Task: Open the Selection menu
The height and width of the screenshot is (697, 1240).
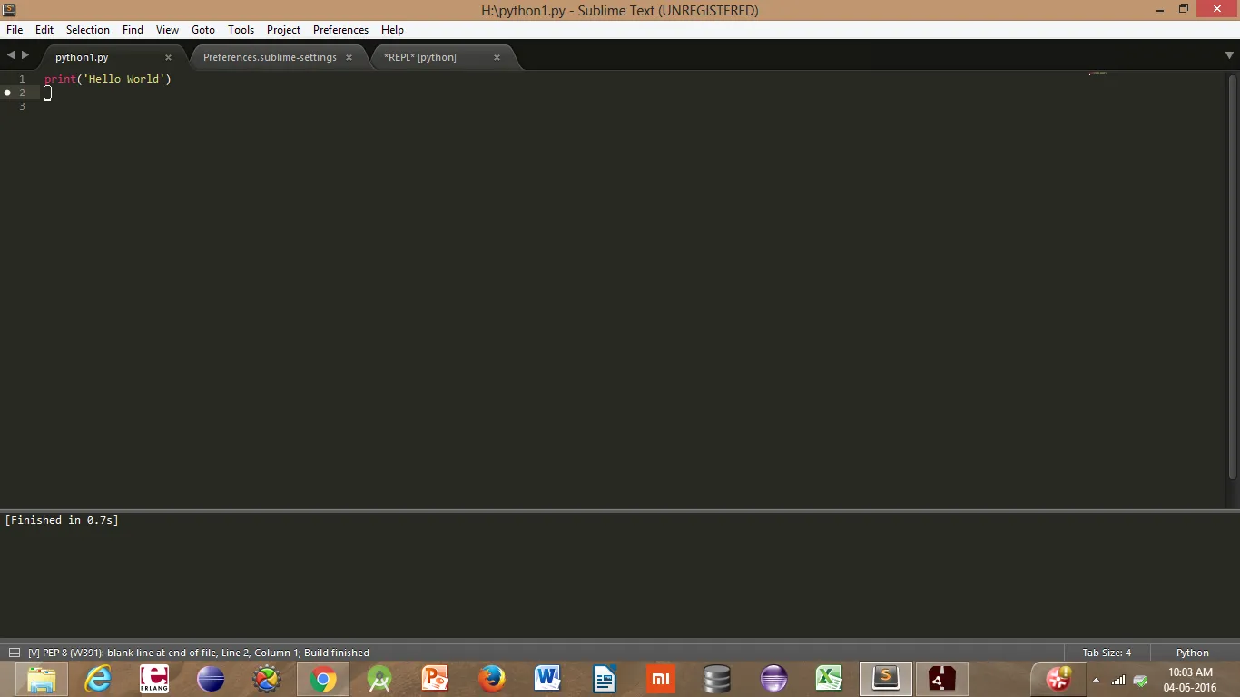Action: (x=88, y=30)
